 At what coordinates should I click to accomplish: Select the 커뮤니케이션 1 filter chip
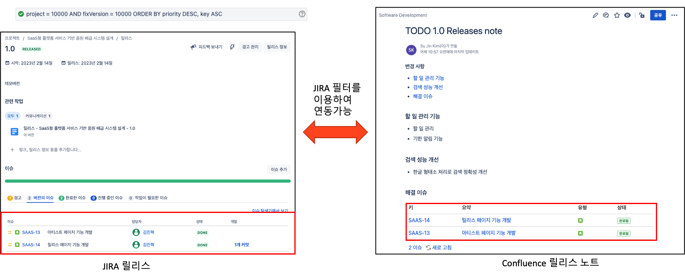[38, 116]
